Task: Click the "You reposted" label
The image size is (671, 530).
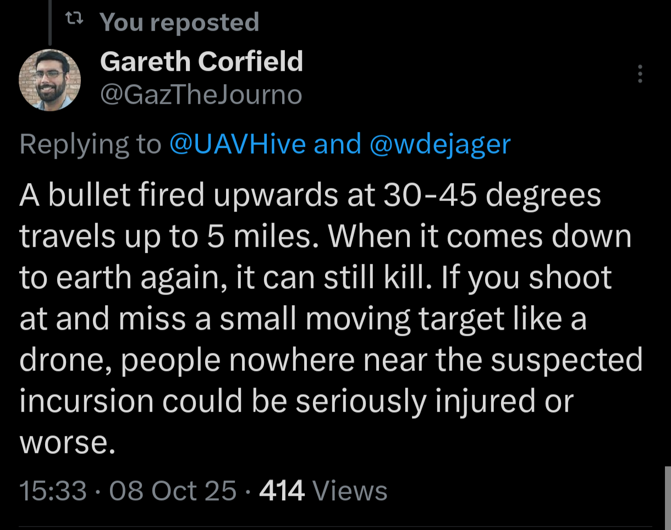Action: [x=179, y=22]
